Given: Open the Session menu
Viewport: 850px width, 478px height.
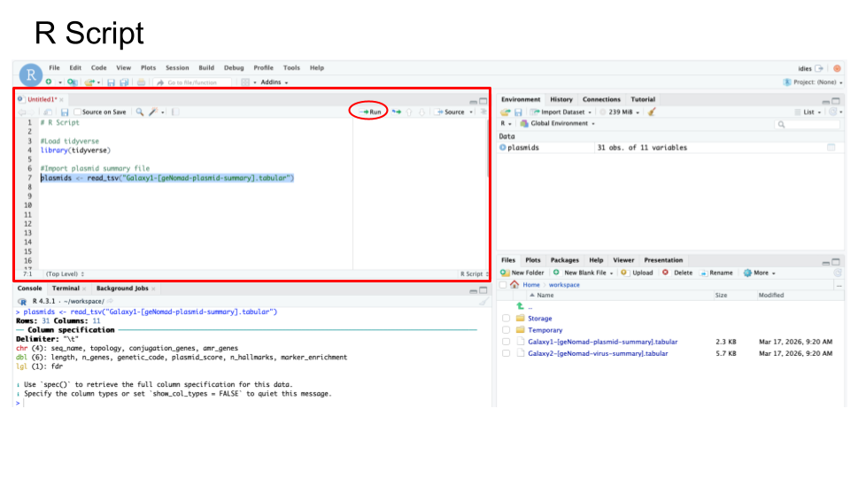Looking at the screenshot, I should [177, 68].
